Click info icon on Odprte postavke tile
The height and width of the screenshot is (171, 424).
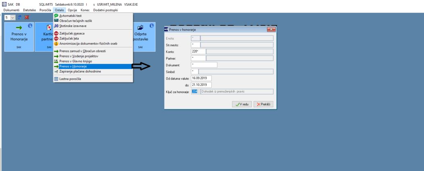pyautogui.click(x=152, y=26)
